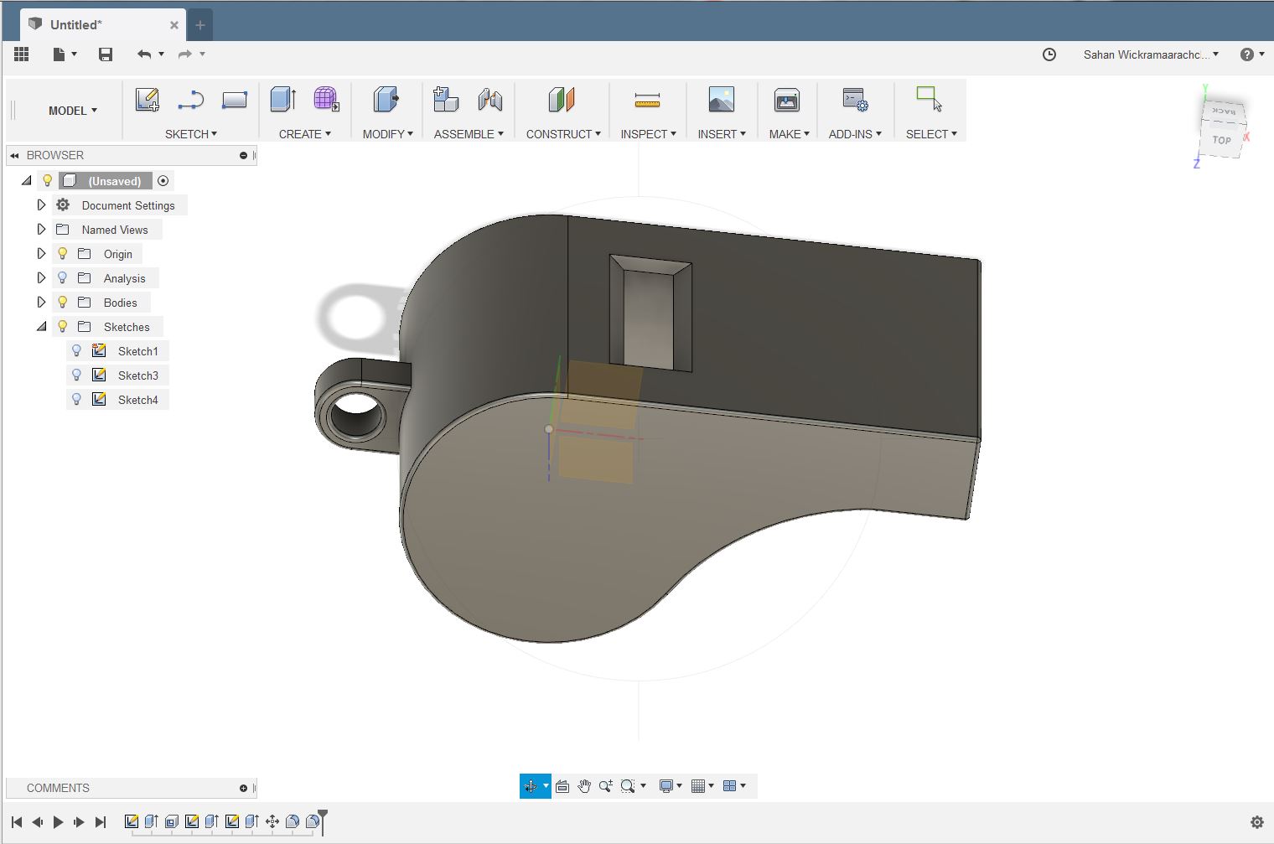Click the Insert image icon
The image size is (1274, 844).
click(x=721, y=100)
